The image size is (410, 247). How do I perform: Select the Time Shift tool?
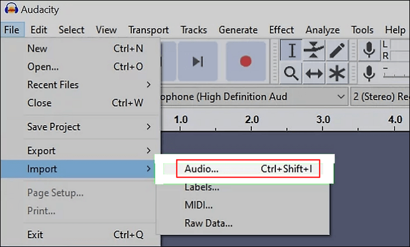tap(314, 73)
